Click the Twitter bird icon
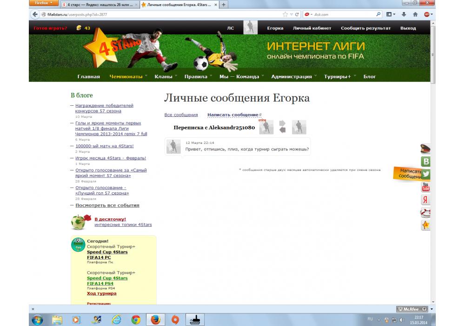 [425, 174]
